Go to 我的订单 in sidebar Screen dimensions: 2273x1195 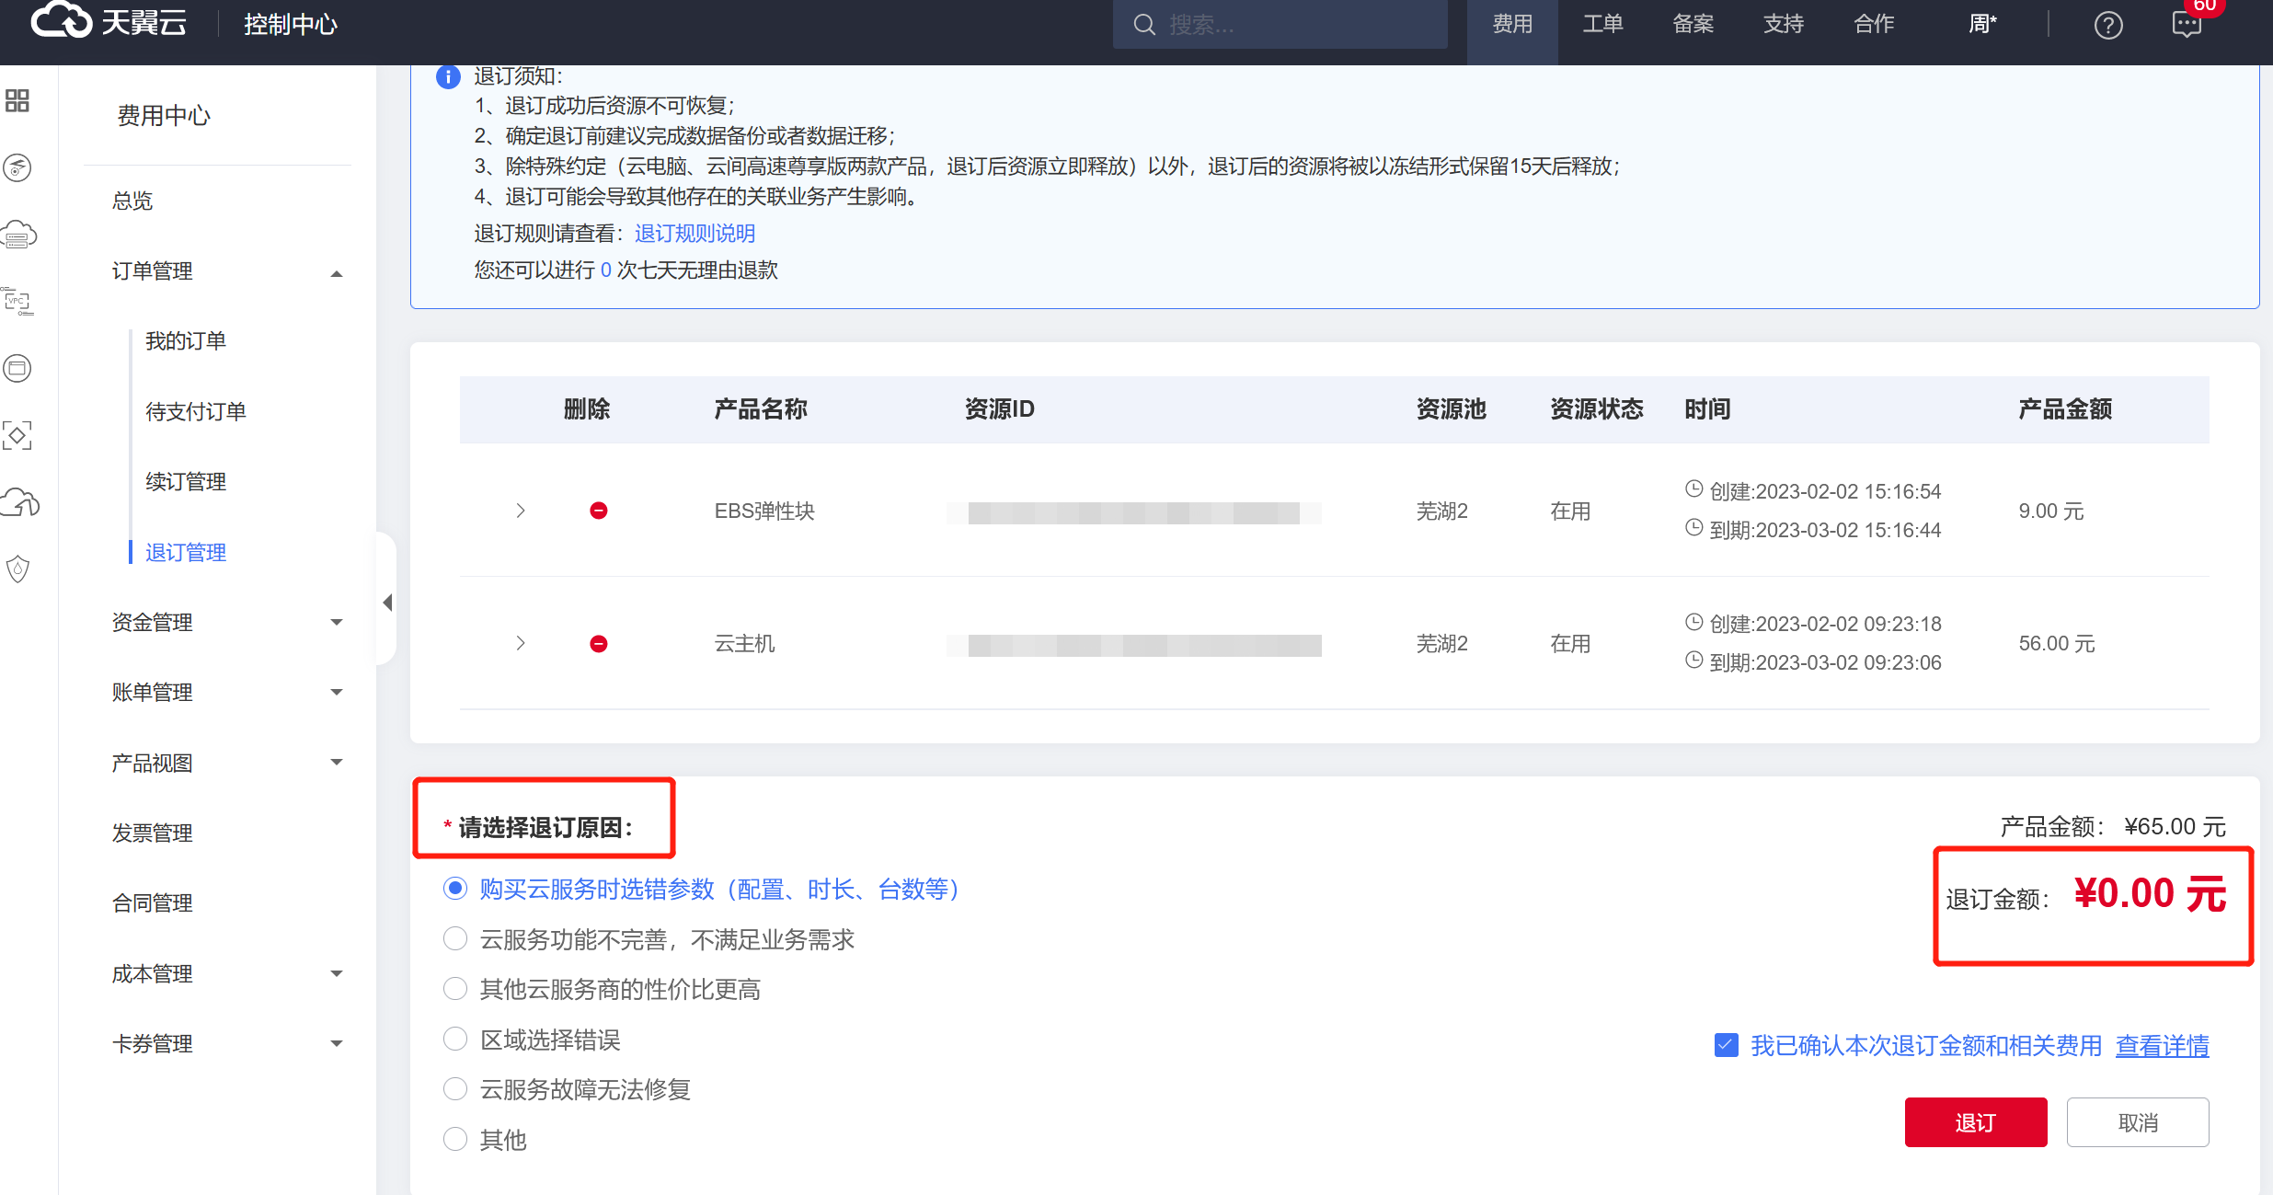[186, 341]
